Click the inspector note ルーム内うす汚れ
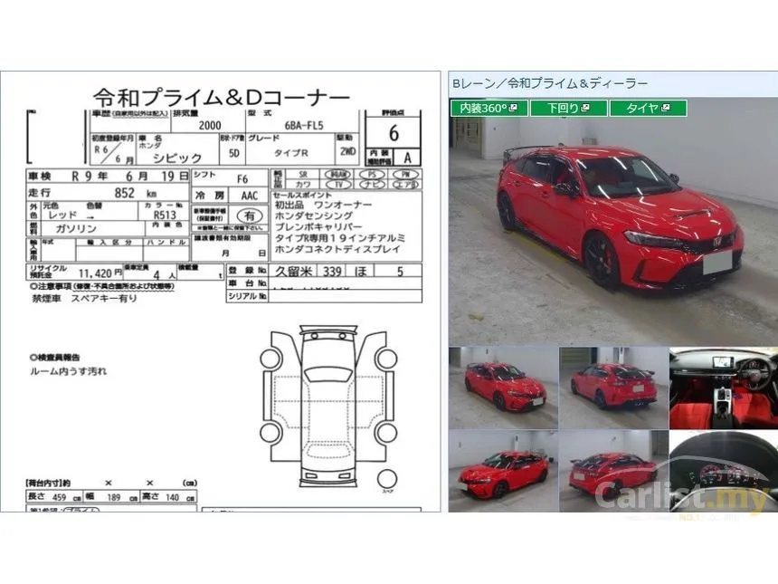The width and height of the screenshot is (778, 584). (69, 371)
